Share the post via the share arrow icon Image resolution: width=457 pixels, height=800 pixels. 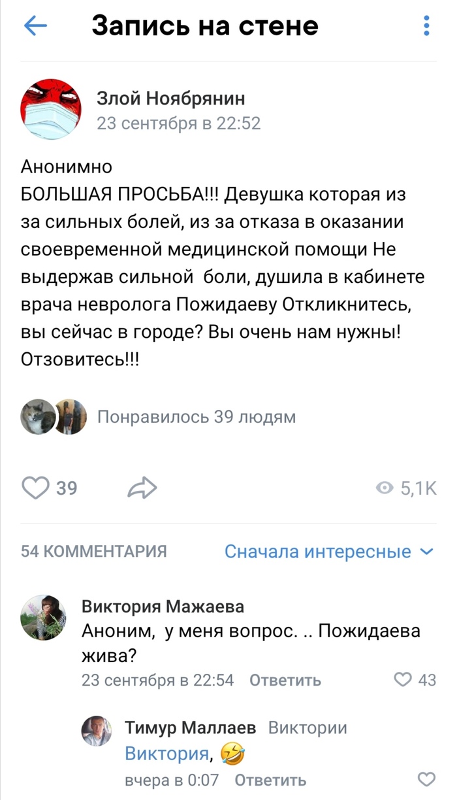click(x=140, y=487)
